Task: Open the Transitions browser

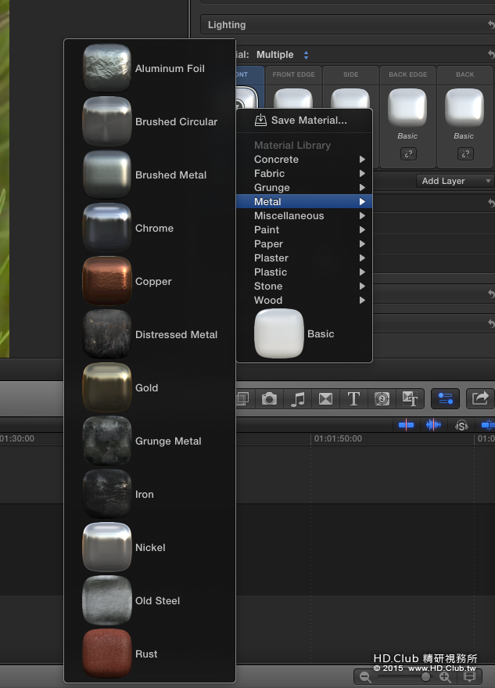Action: point(326,399)
